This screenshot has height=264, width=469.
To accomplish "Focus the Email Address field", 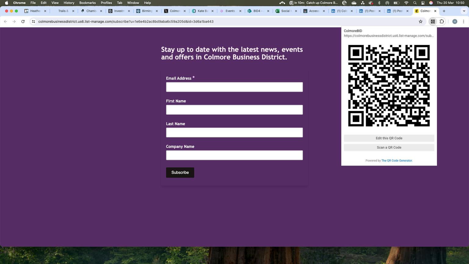I will point(234,87).
